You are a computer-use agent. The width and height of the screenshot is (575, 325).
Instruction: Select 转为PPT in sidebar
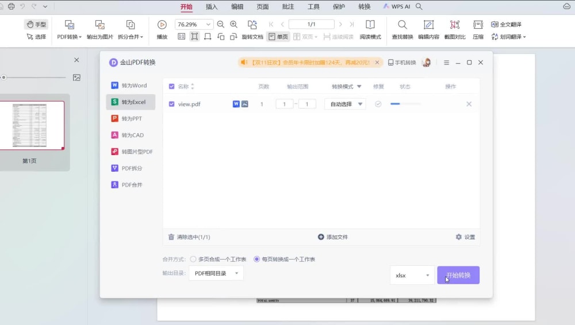(131, 118)
